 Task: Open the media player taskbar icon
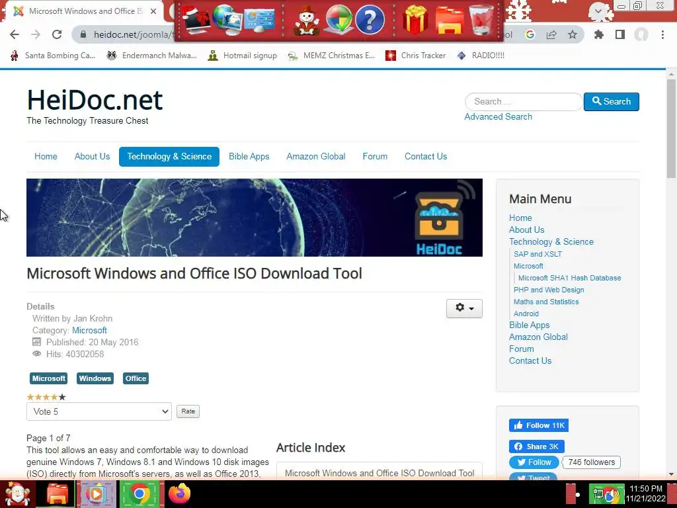click(x=97, y=494)
